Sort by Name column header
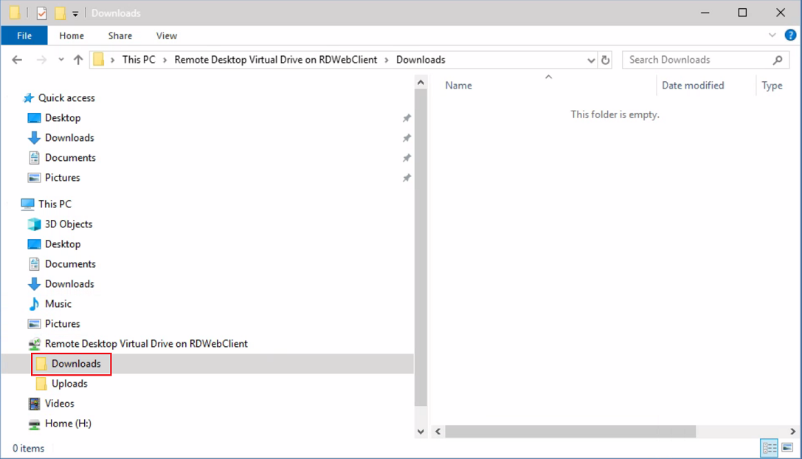The width and height of the screenshot is (802, 459). tap(458, 86)
